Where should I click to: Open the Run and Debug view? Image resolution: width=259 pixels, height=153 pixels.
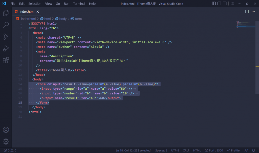click(6, 48)
